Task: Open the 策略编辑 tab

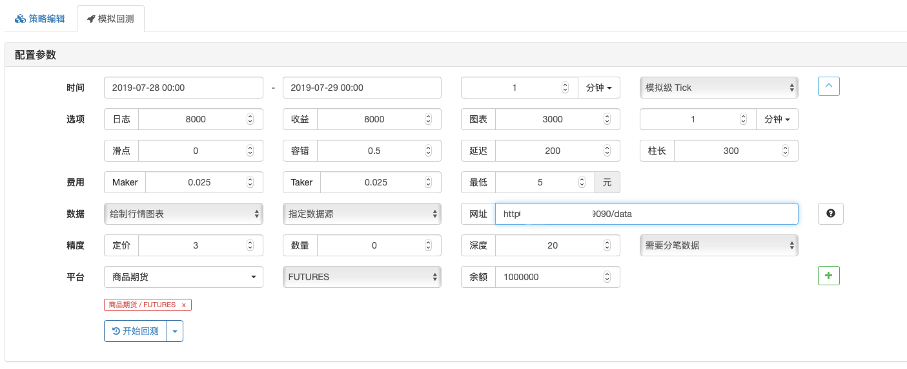Action: [x=40, y=19]
